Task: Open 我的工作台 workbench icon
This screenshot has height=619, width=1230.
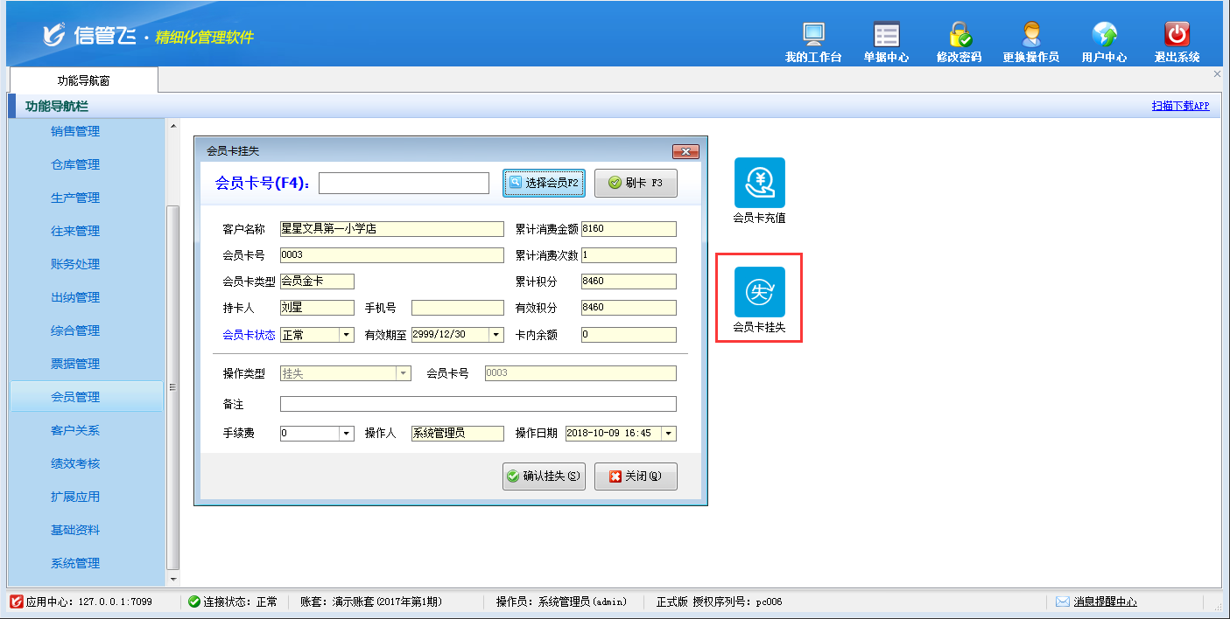Action: (x=813, y=35)
